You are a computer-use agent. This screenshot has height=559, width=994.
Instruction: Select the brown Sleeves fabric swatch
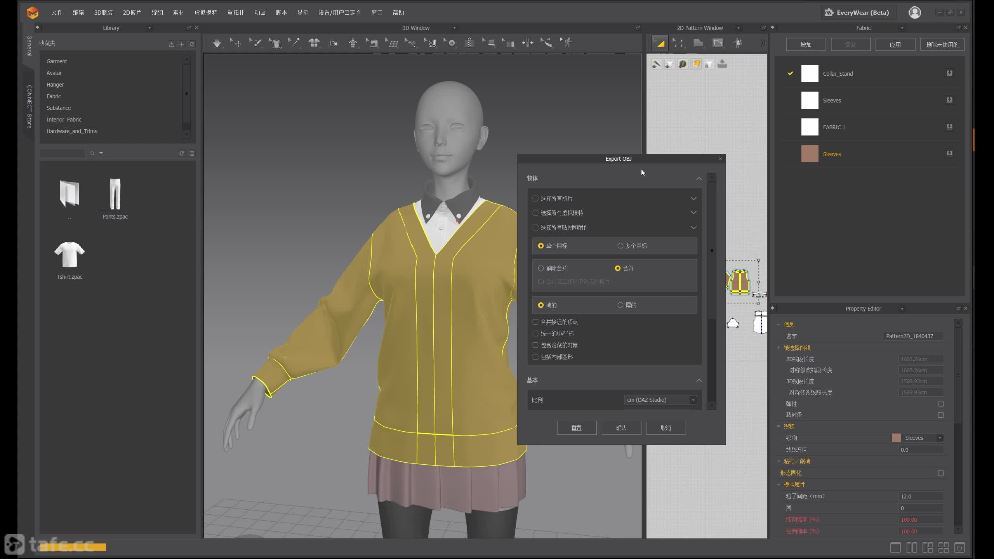click(810, 154)
